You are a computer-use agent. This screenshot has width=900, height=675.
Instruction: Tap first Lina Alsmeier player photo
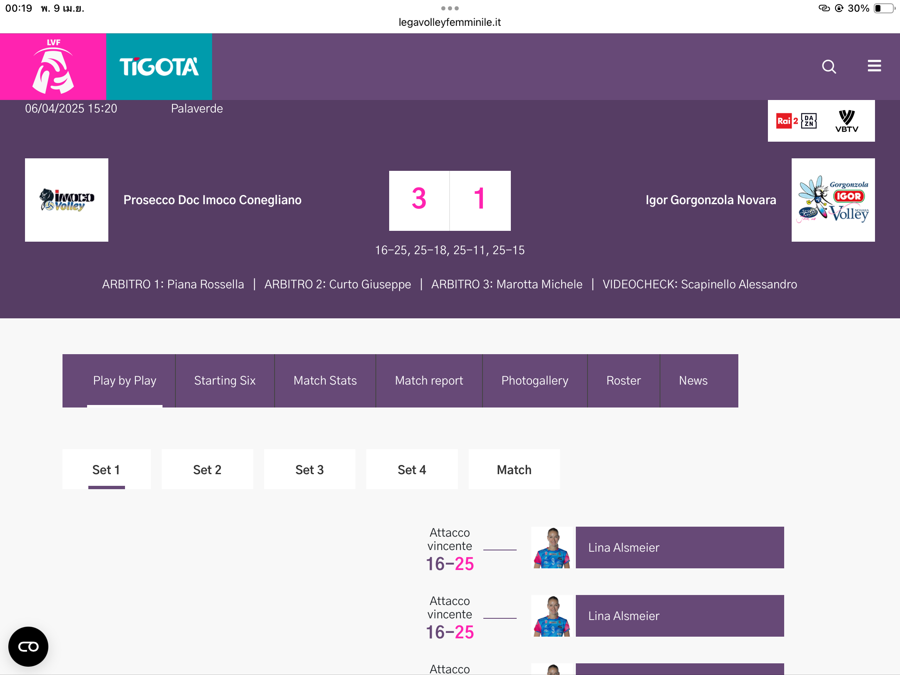tap(552, 547)
